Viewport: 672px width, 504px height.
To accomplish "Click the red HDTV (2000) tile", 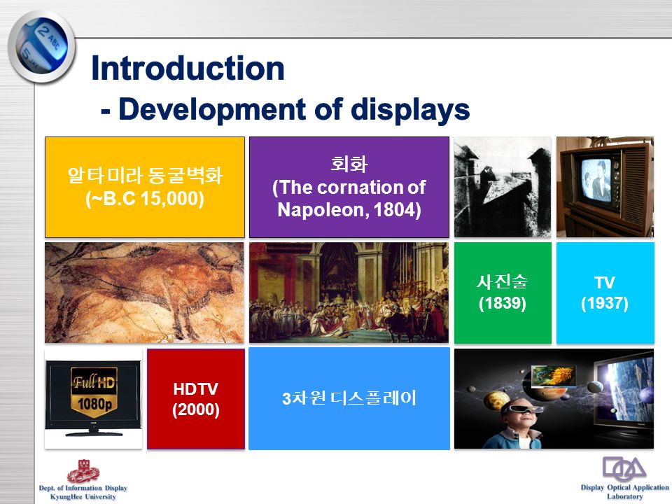I will [x=196, y=398].
